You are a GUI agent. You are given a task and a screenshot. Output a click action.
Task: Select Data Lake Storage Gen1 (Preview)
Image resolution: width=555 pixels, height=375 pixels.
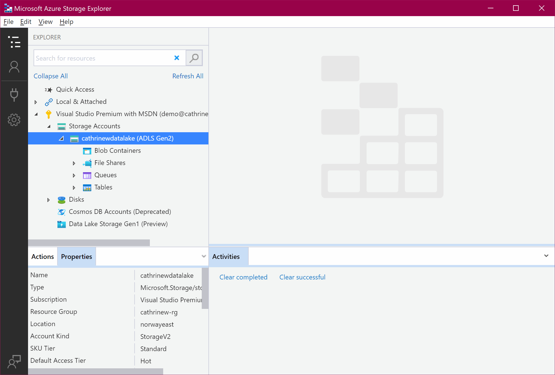coord(118,224)
